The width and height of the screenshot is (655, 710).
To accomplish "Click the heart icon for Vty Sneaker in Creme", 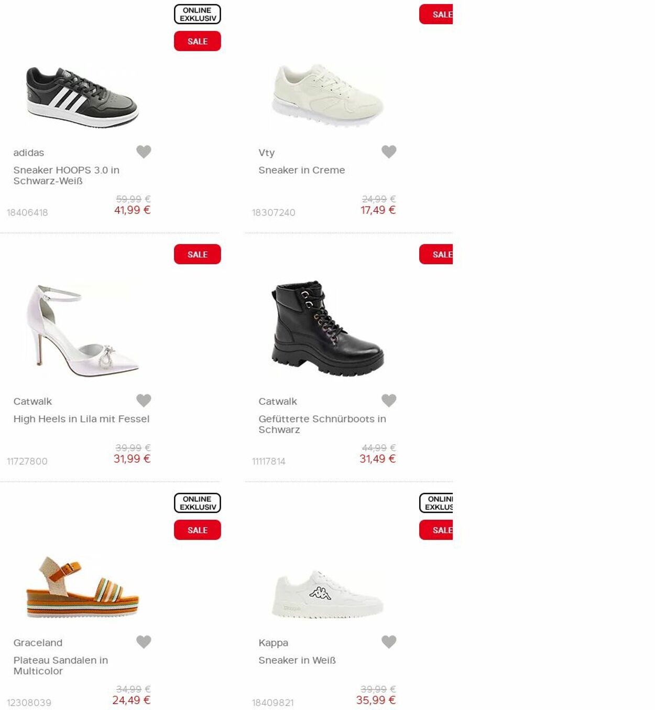I will 388,152.
